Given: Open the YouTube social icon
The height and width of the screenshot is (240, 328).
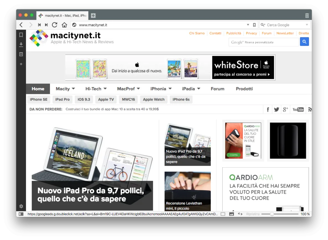Looking at the screenshot, I should (298, 109).
